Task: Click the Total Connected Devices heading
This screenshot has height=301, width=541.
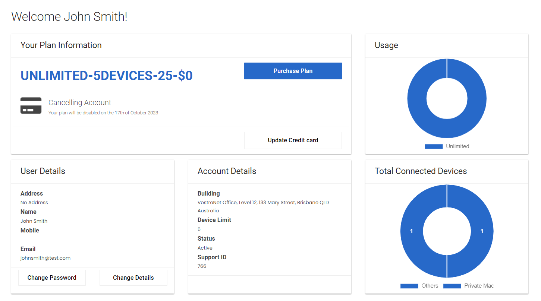Action: 421,171
